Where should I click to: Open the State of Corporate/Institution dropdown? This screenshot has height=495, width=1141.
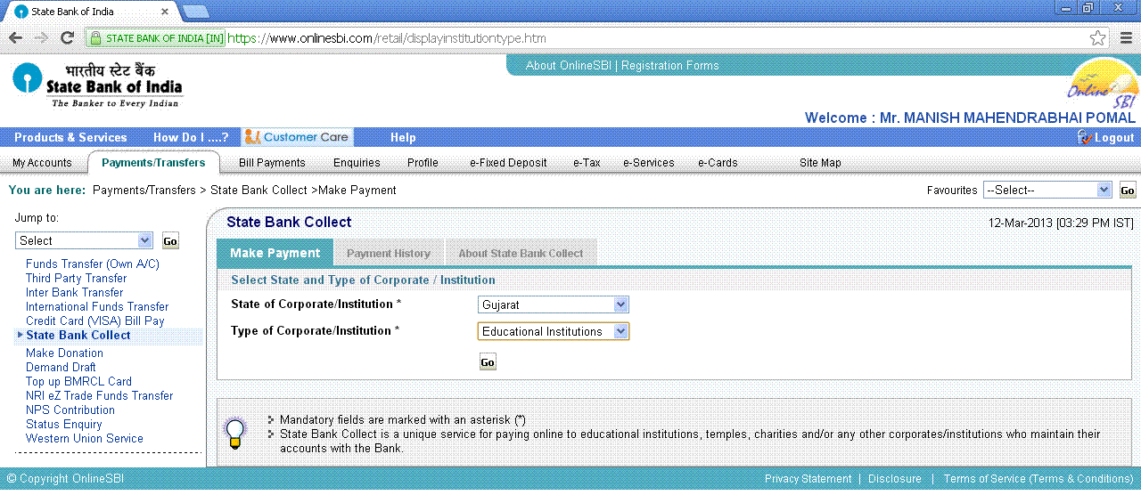coord(553,304)
